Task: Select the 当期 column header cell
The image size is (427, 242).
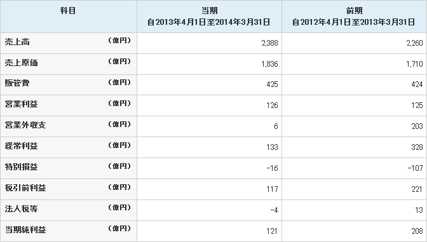Action: [209, 17]
